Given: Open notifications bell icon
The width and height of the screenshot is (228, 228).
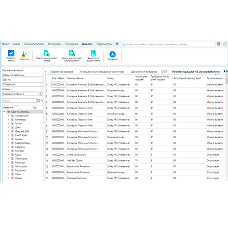Looking at the screenshot, I should click(225, 44).
